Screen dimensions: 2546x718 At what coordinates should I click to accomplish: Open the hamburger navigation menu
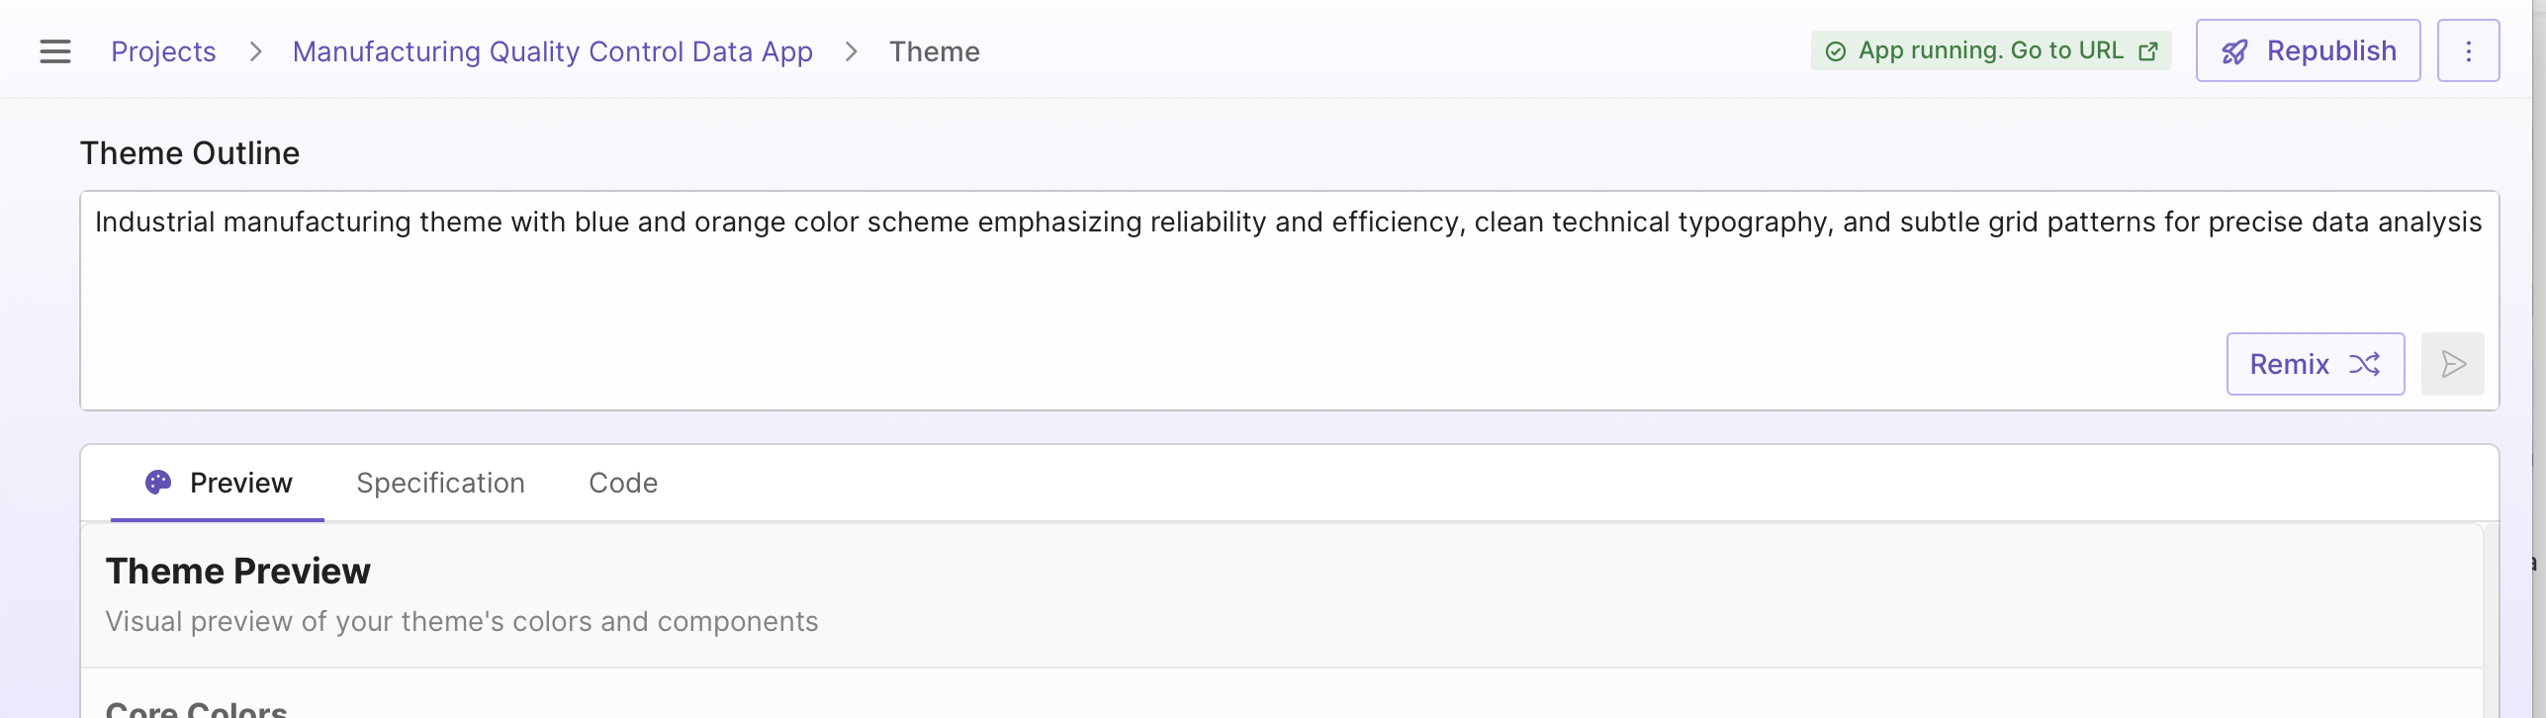click(x=55, y=51)
